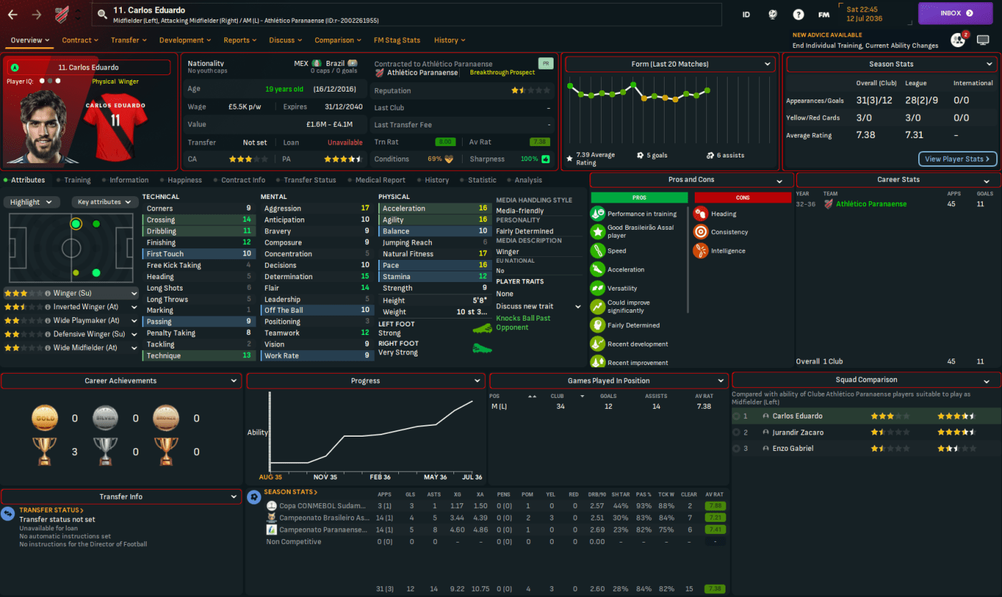Open the staff advice notification icon
This screenshot has height=597, width=1002.
(958, 40)
